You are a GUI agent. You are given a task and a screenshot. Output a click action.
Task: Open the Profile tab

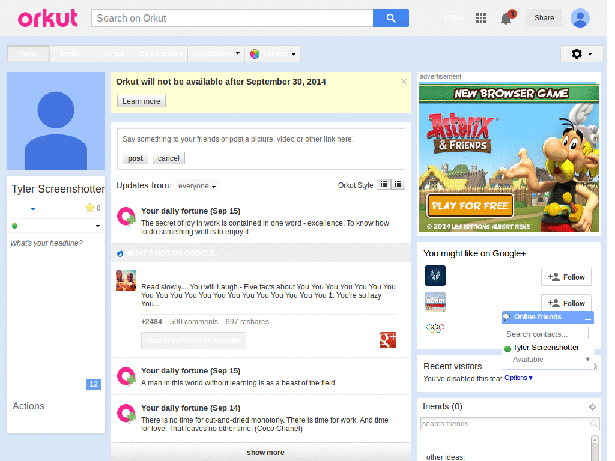pyautogui.click(x=71, y=53)
